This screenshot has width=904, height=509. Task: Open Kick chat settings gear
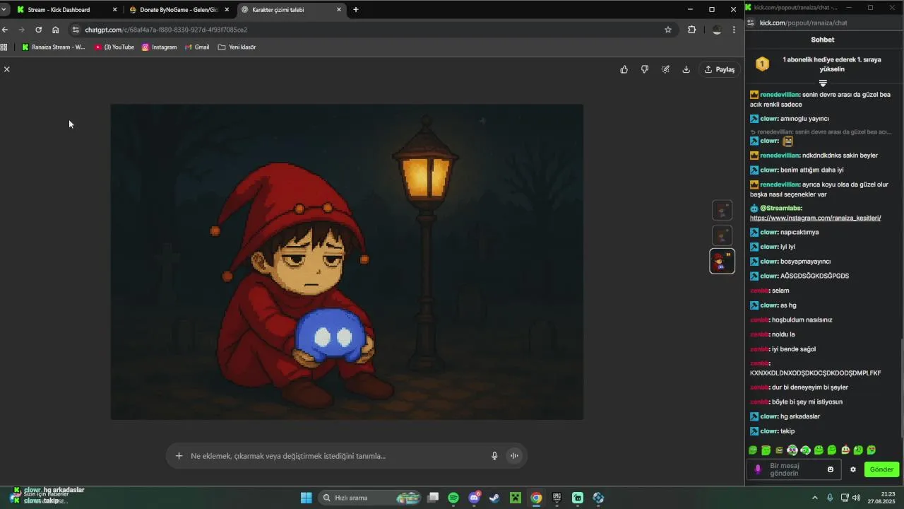pyautogui.click(x=853, y=469)
